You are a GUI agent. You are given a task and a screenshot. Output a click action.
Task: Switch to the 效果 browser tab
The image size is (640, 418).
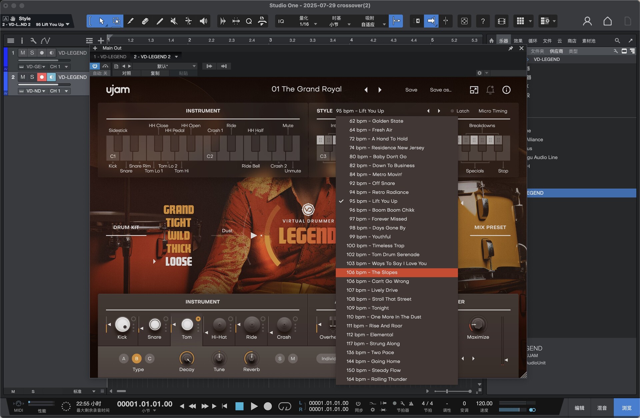[x=518, y=41]
